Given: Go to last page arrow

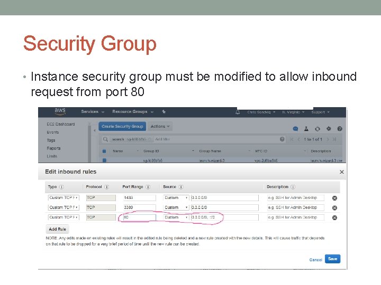Looking at the screenshot, I should pyautogui.click(x=334, y=139).
